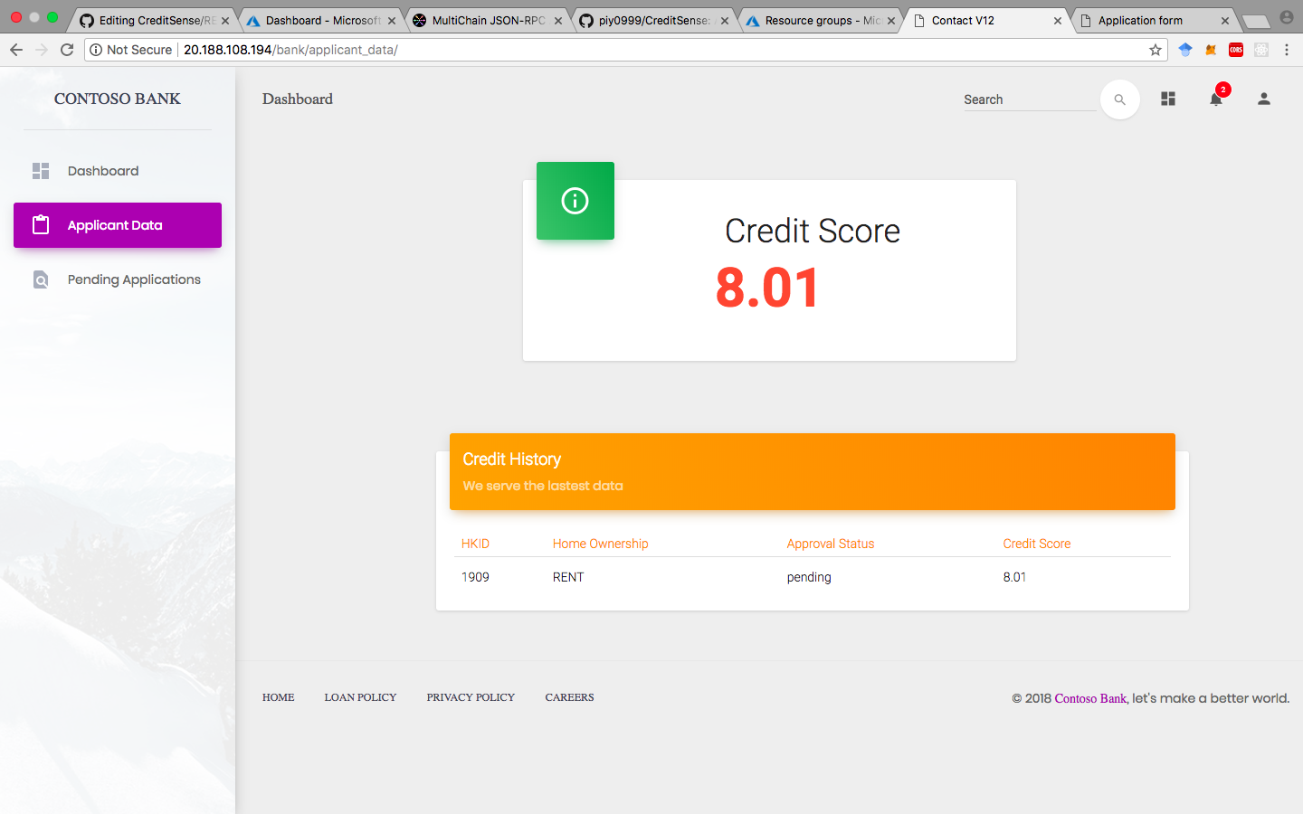Image resolution: width=1303 pixels, height=814 pixels.
Task: Click the browser forward arrow
Action: click(x=42, y=50)
